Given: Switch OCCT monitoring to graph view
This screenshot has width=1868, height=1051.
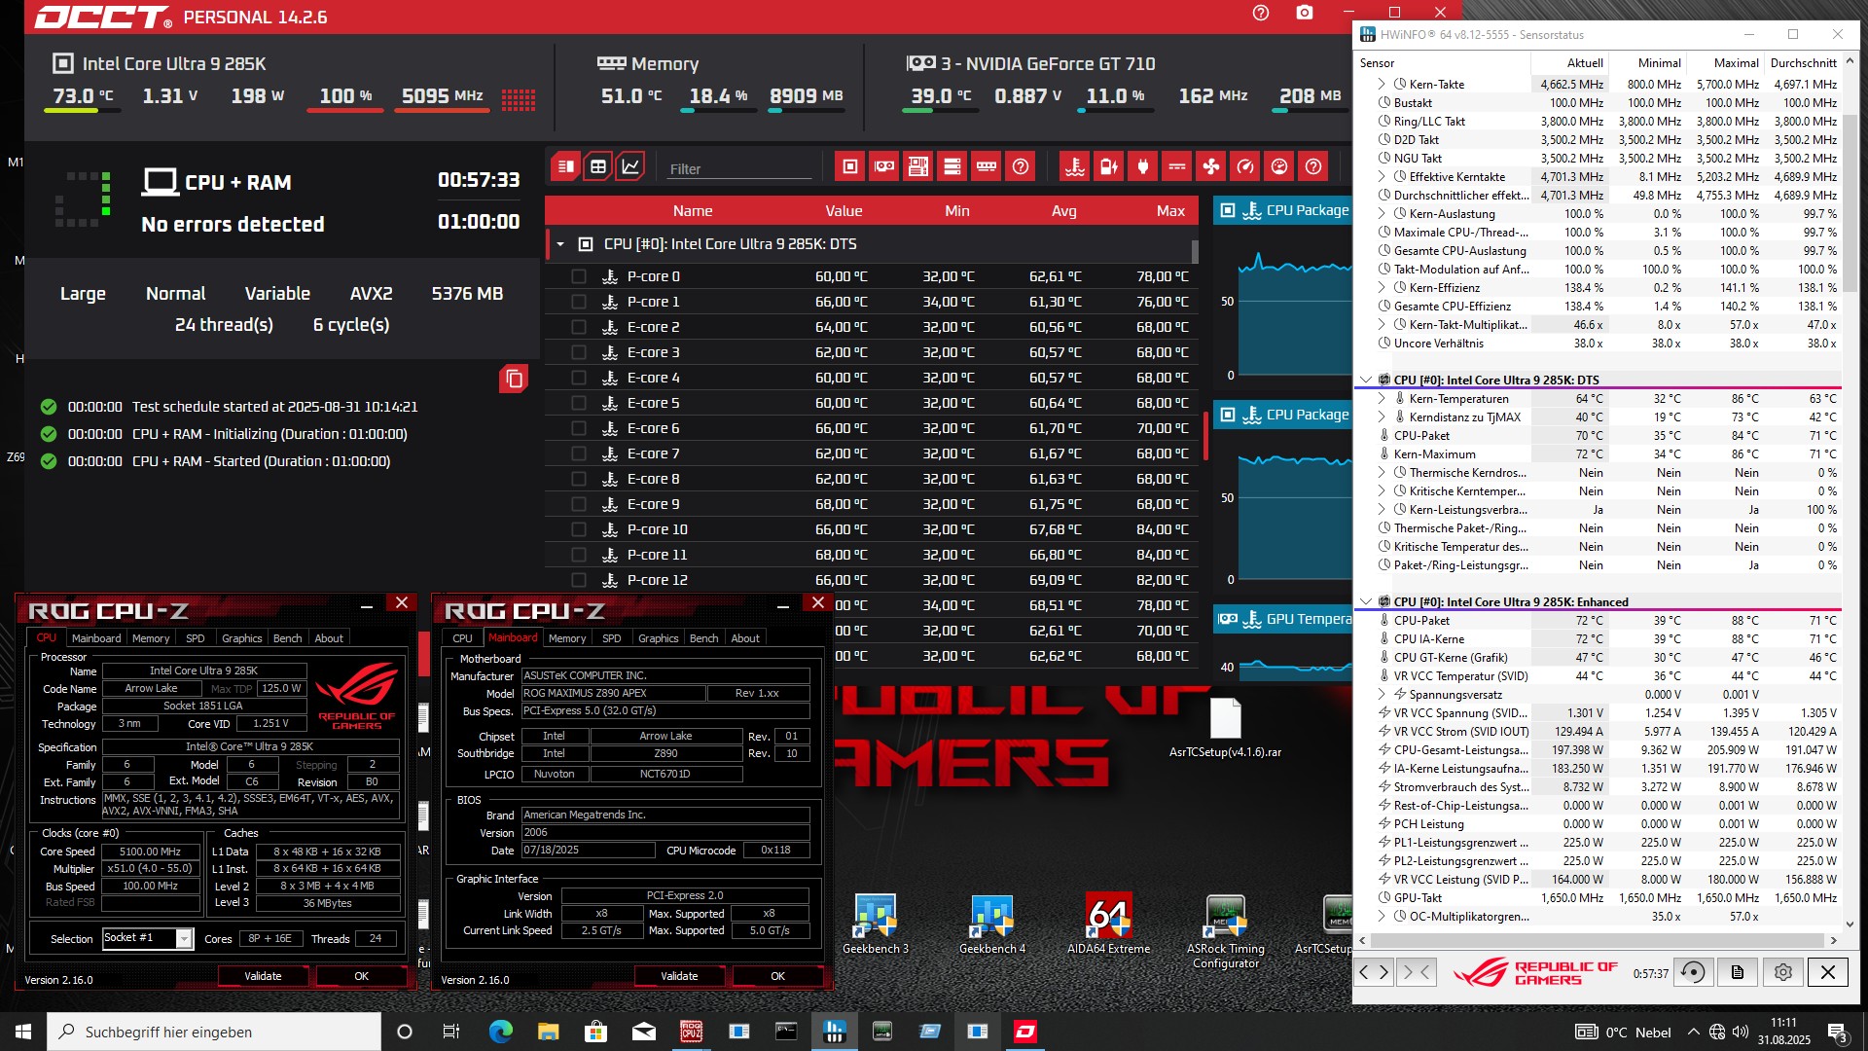Looking at the screenshot, I should click(x=630, y=166).
